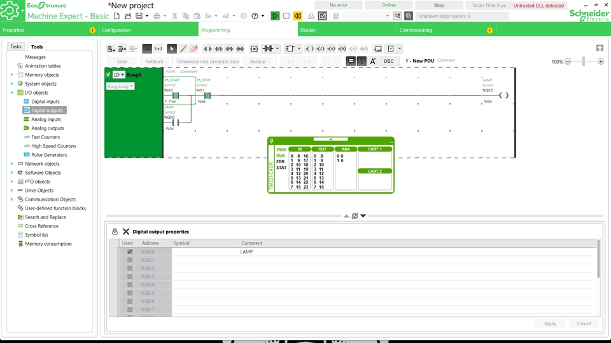Insert a negated coil
Viewport: 611px width, 343px height.
click(x=320, y=49)
